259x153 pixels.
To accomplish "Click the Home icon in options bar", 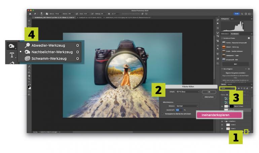I will click(30, 14).
